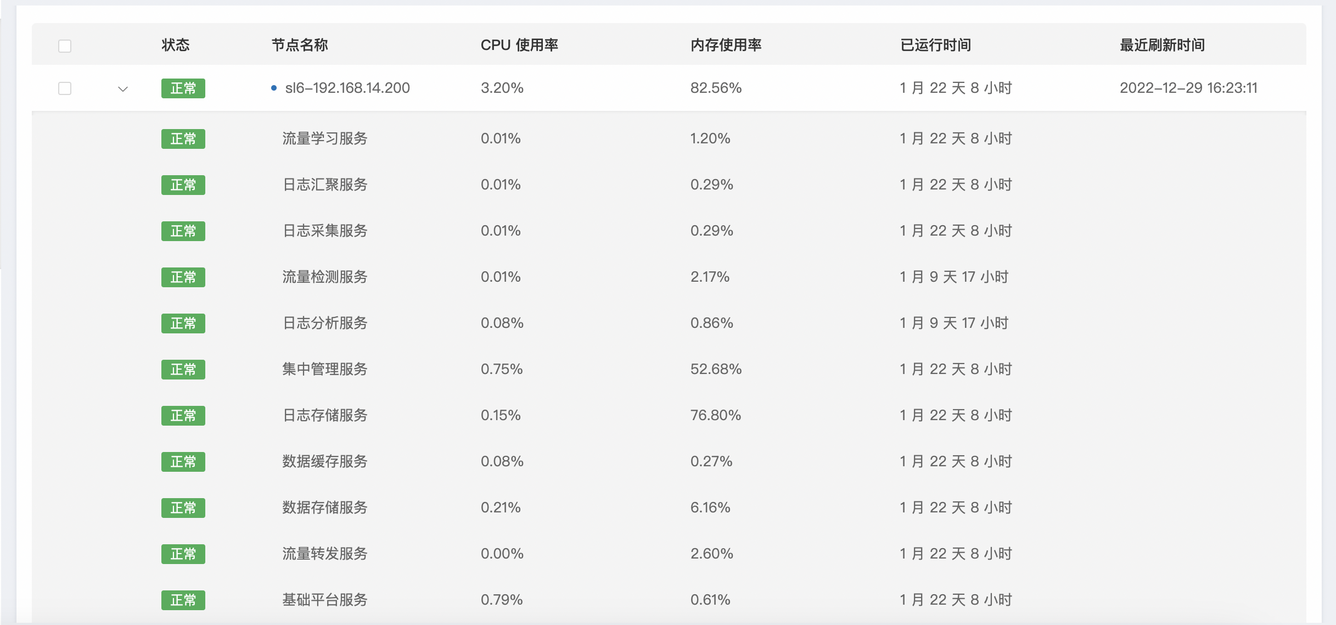Collapse the sl6-192.168.14.200 node row
Viewport: 1336px width, 625px height.
pyautogui.click(x=123, y=89)
